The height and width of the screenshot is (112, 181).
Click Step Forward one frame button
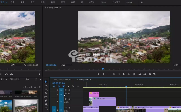(x=129, y=74)
